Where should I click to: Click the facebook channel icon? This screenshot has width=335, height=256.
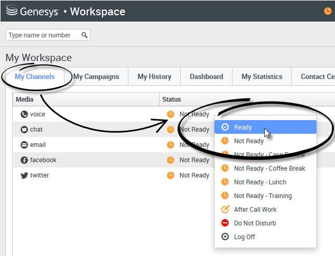click(24, 160)
